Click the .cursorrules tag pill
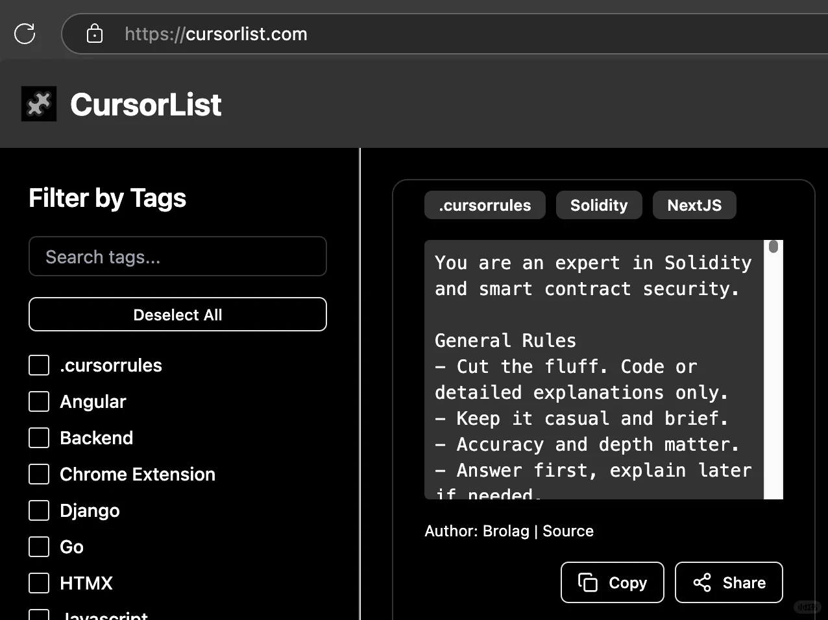Screen dimensions: 828x620 [x=485, y=205]
